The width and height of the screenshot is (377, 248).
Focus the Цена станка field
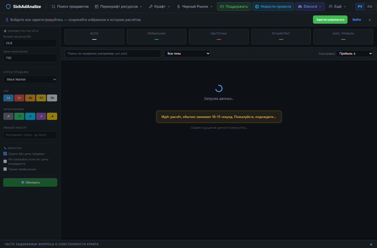tap(30, 58)
